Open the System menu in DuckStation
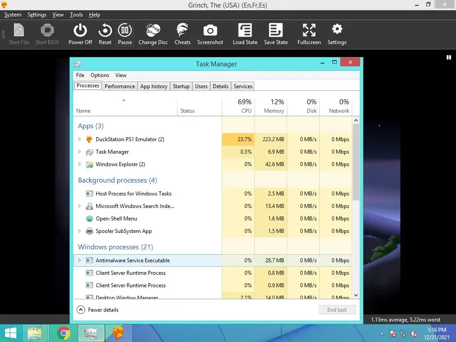This screenshot has height=342, width=456. 13,15
